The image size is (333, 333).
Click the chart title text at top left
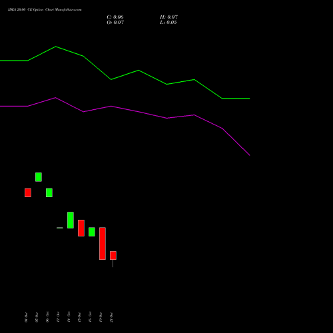pos(45,10)
